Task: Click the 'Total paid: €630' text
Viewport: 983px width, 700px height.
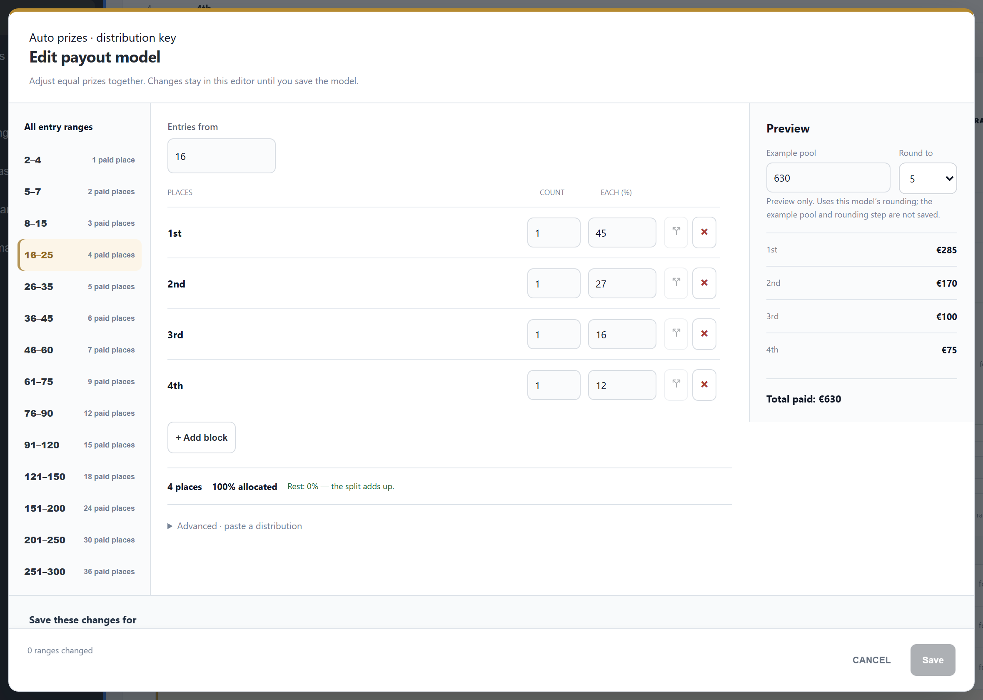Action: [803, 399]
